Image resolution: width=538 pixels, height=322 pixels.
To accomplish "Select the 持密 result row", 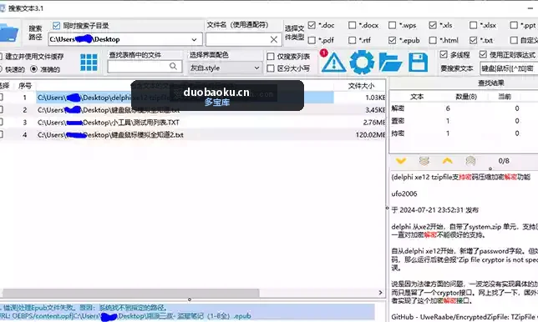I will [463, 133].
